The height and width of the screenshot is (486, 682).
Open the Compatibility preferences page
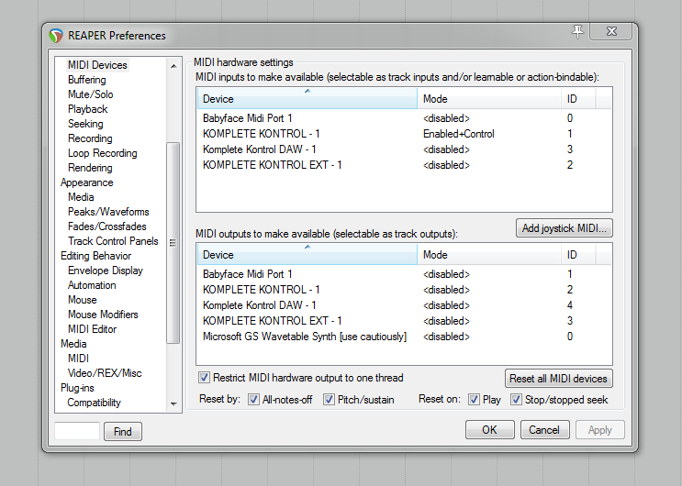[94, 403]
